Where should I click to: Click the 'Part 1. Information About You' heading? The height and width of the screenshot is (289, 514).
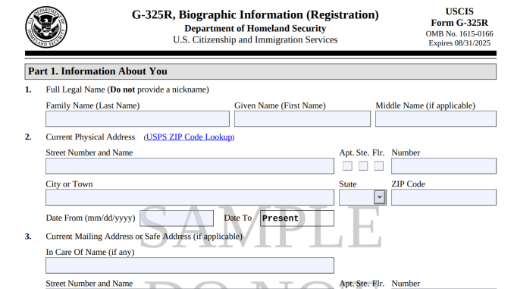pos(98,71)
